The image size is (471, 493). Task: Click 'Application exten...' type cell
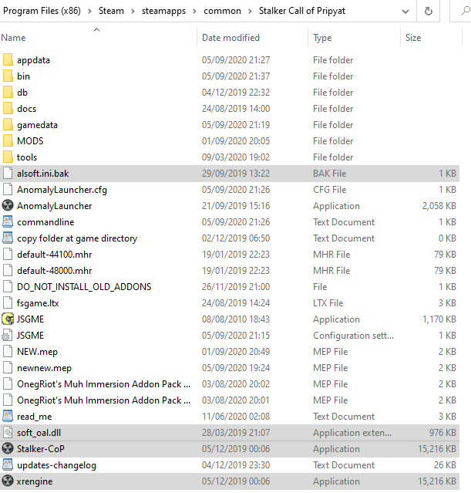pos(352,433)
